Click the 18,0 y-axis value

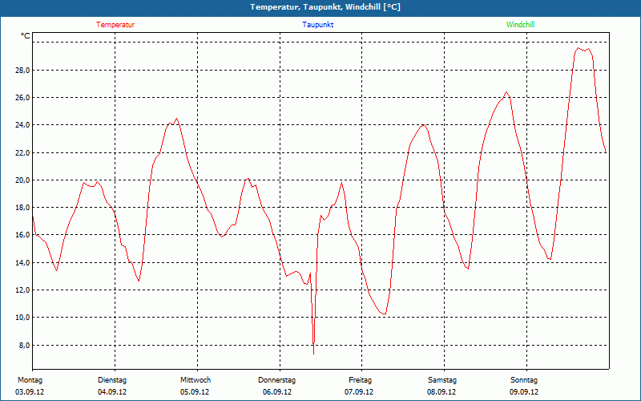[x=22, y=208]
